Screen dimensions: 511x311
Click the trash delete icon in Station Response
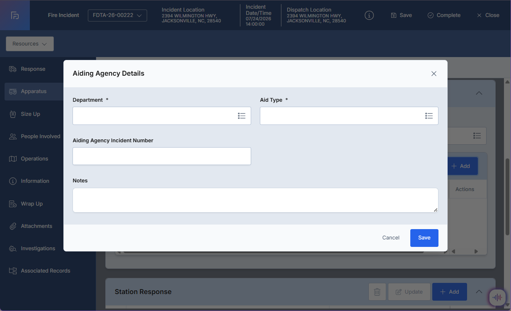point(377,292)
